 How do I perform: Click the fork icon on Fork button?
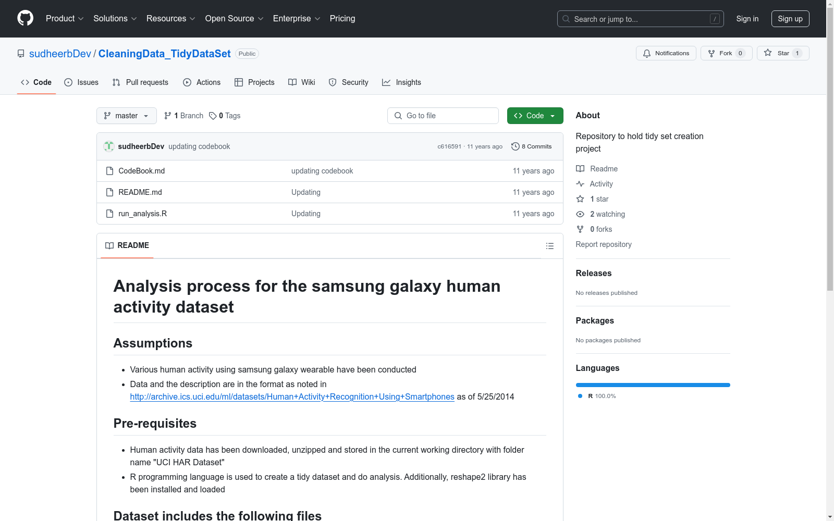pyautogui.click(x=712, y=53)
